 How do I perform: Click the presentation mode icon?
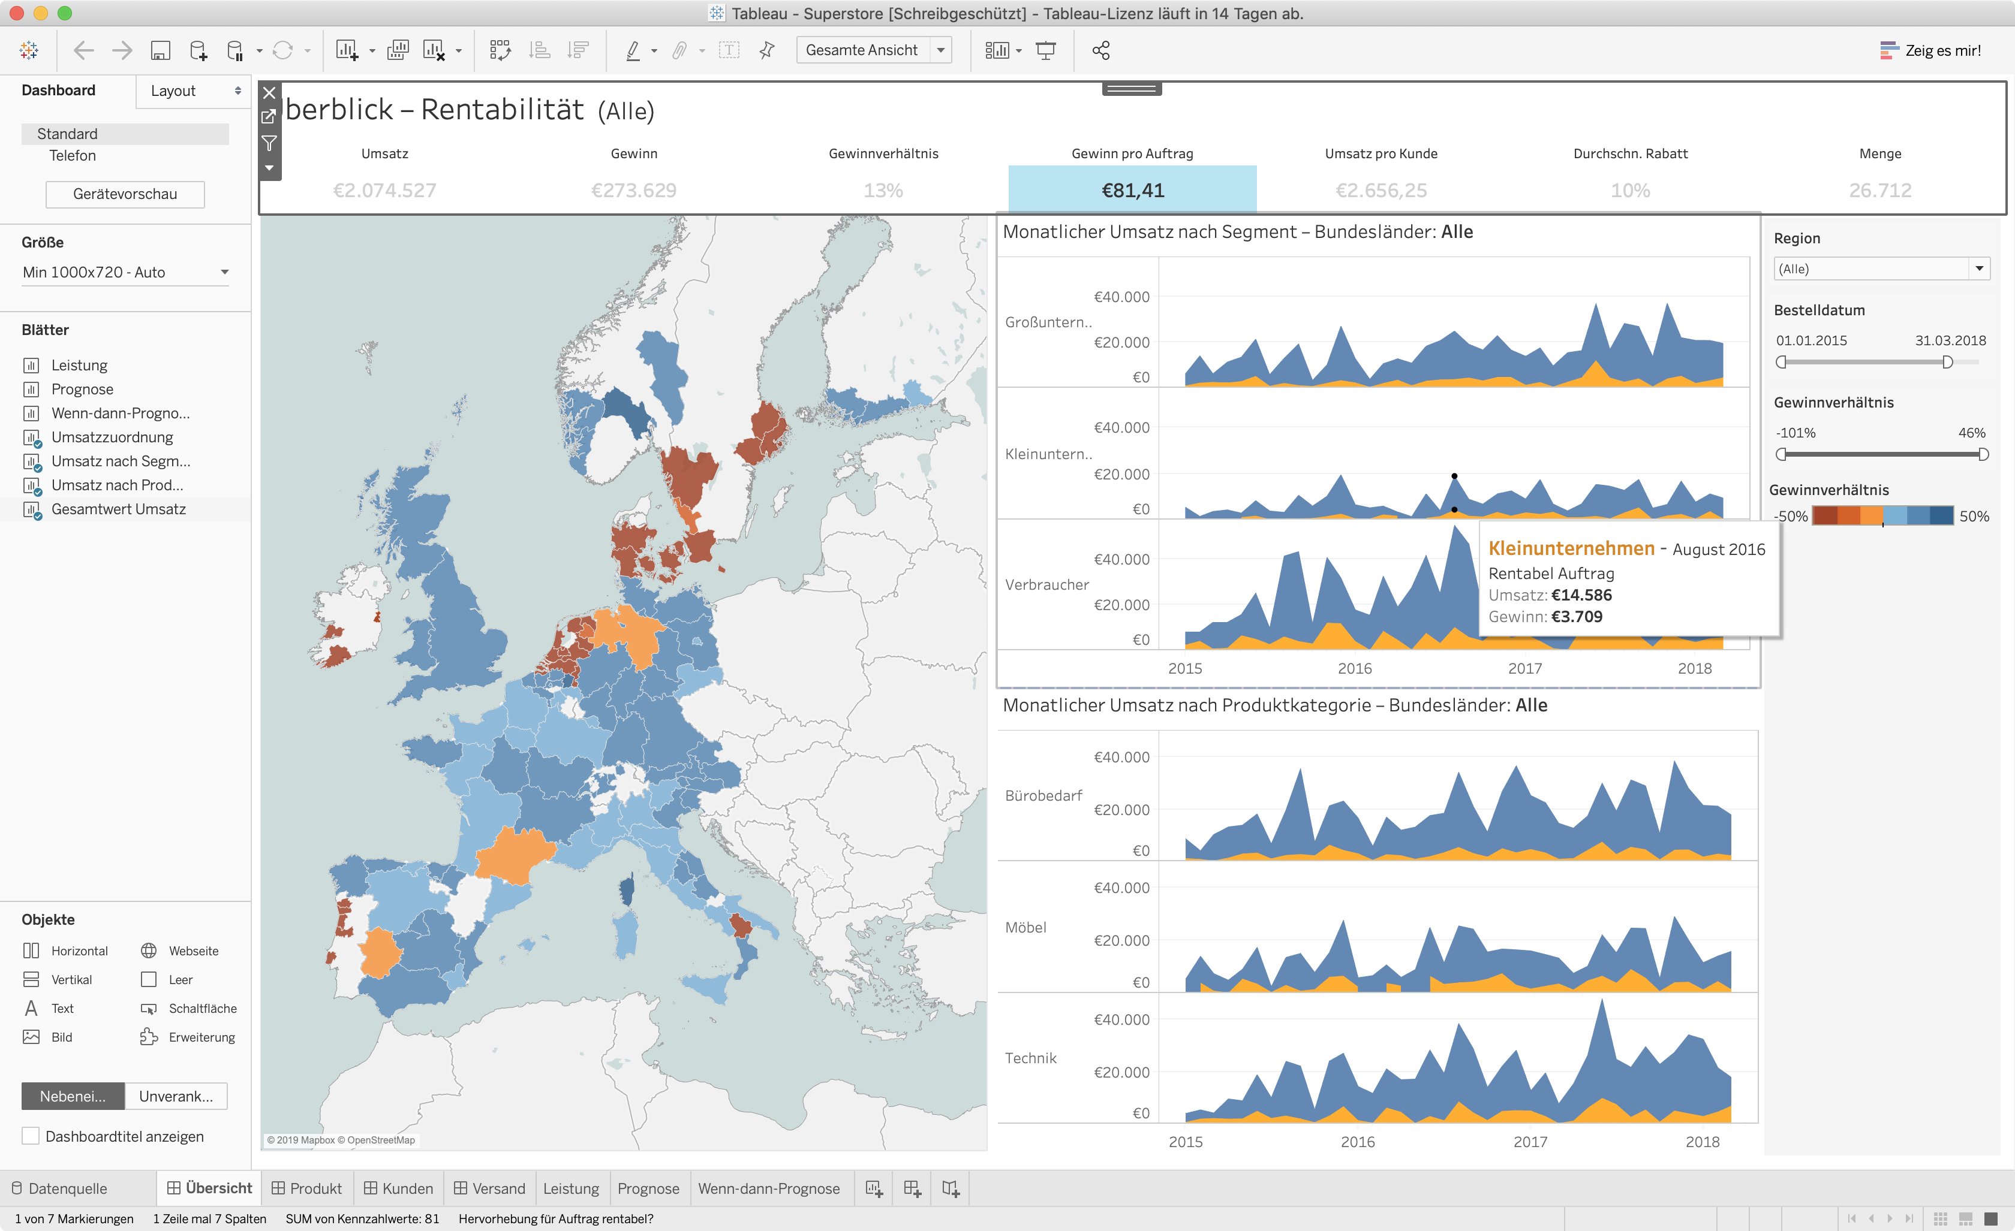click(x=1045, y=51)
